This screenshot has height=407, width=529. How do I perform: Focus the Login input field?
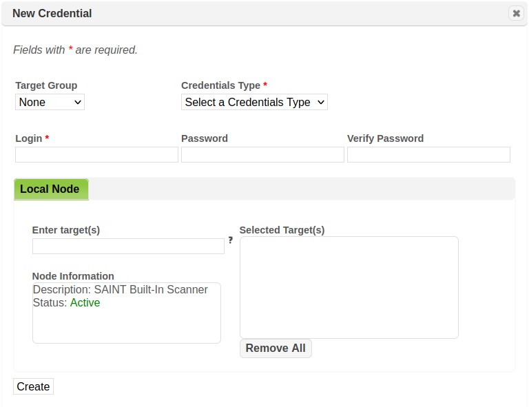click(96, 154)
